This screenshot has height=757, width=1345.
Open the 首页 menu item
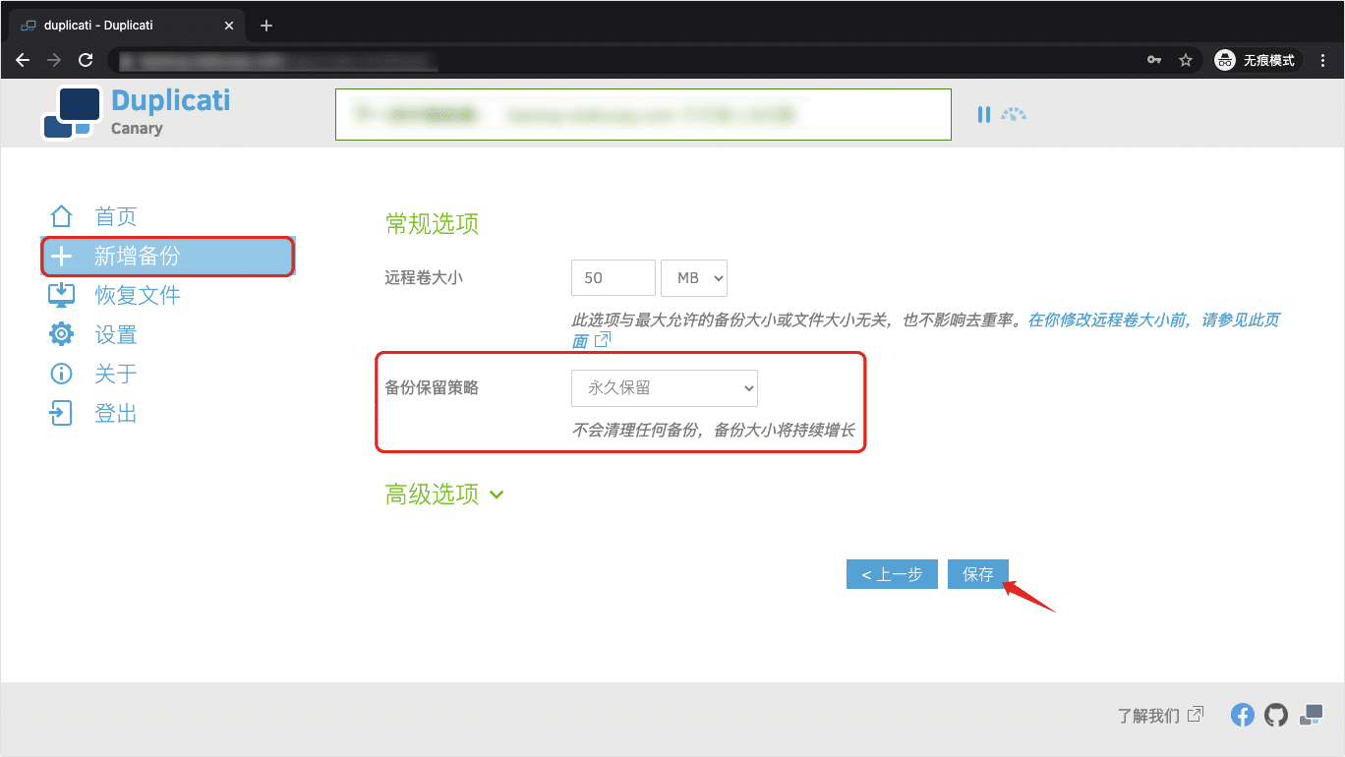coord(116,216)
